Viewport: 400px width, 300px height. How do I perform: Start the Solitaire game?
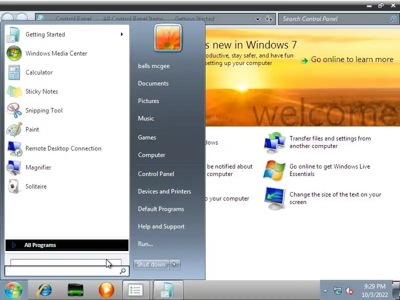(x=67, y=186)
